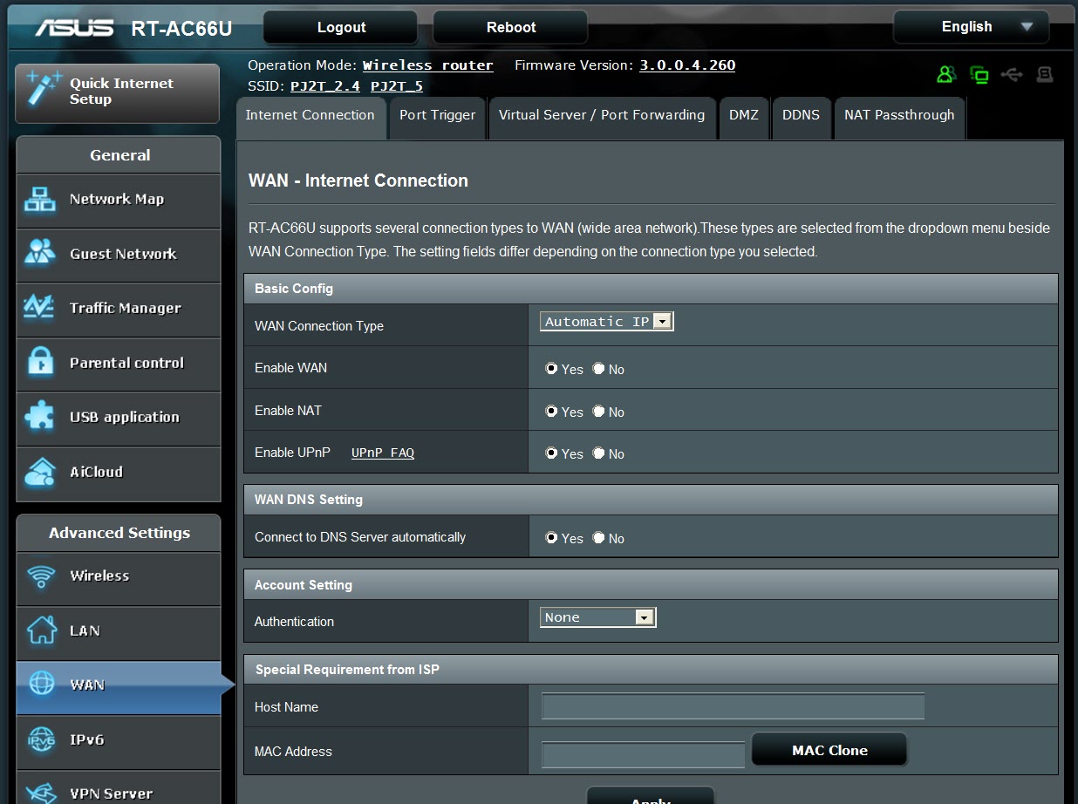
Task: Open the English language dropdown
Action: pyautogui.click(x=971, y=27)
